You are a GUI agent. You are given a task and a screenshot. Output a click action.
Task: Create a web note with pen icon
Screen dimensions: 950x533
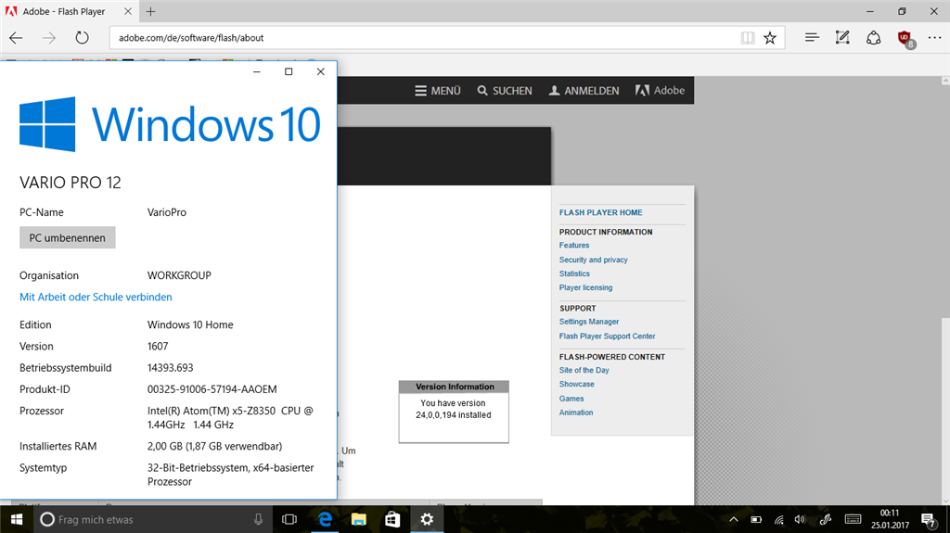[842, 38]
